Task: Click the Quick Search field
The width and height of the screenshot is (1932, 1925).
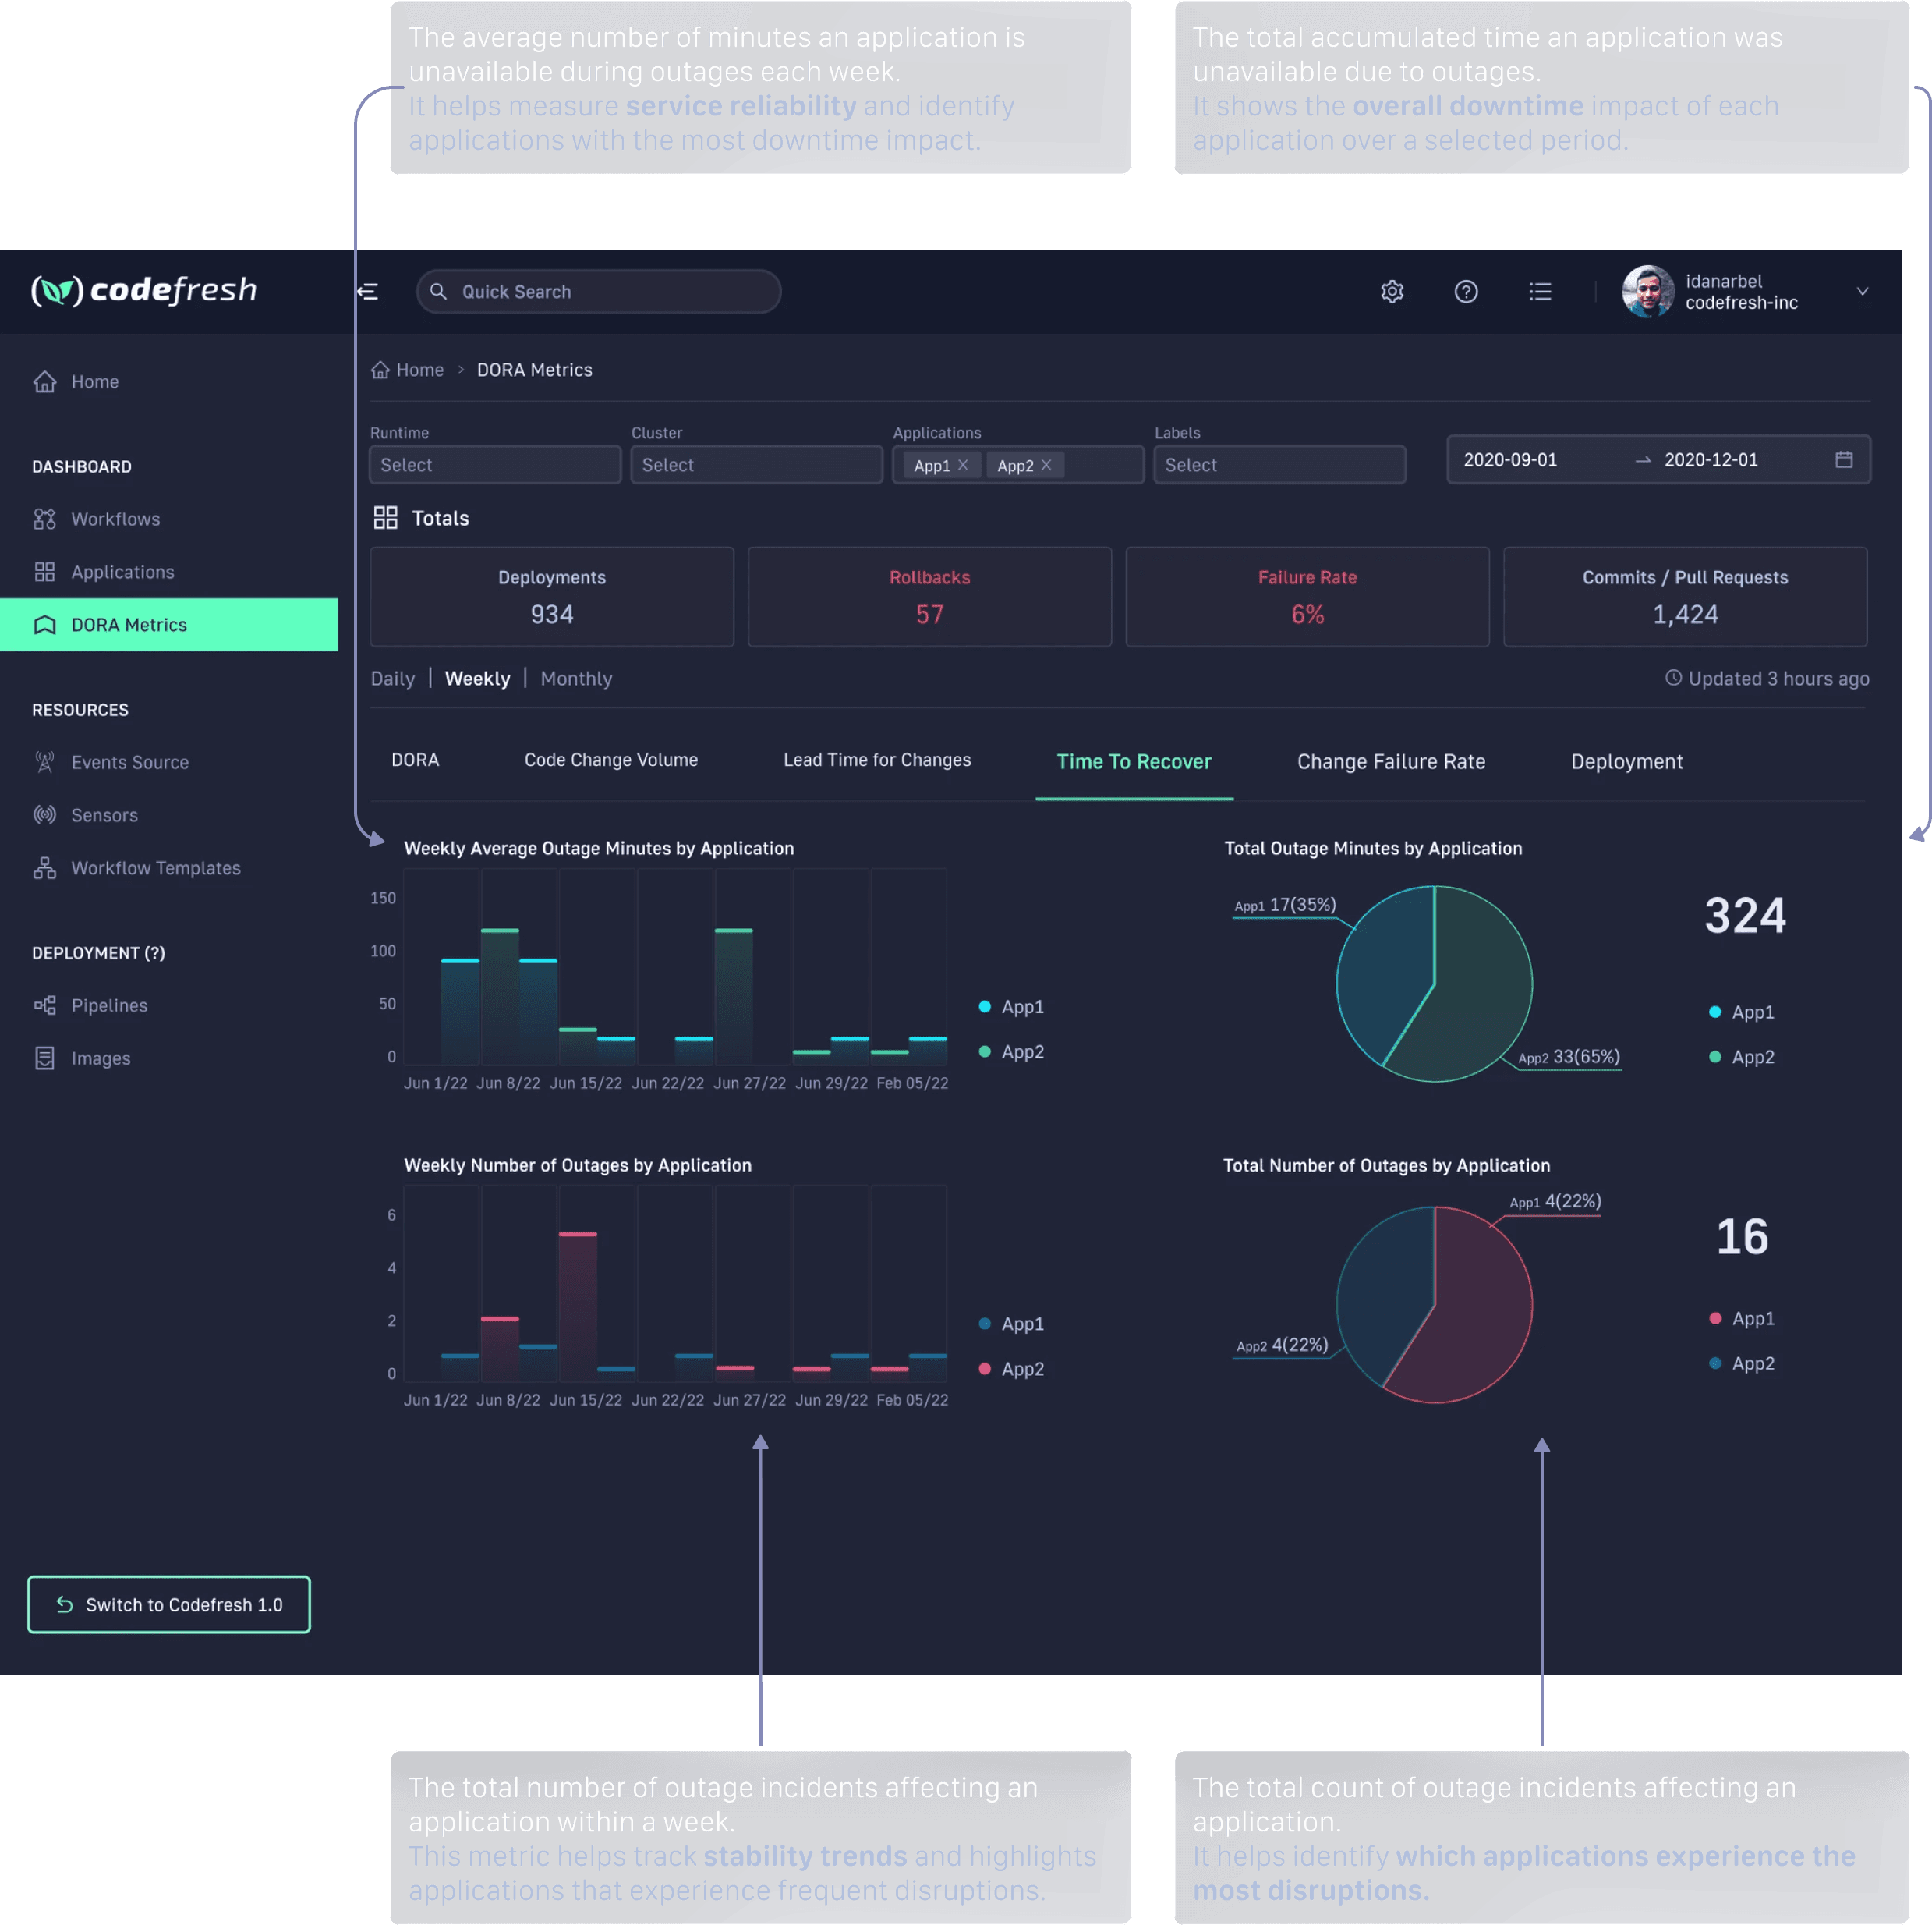Action: 598,291
